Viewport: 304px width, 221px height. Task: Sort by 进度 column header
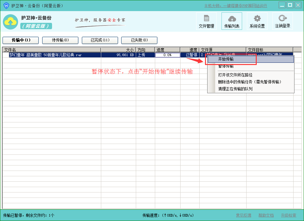[168, 50]
